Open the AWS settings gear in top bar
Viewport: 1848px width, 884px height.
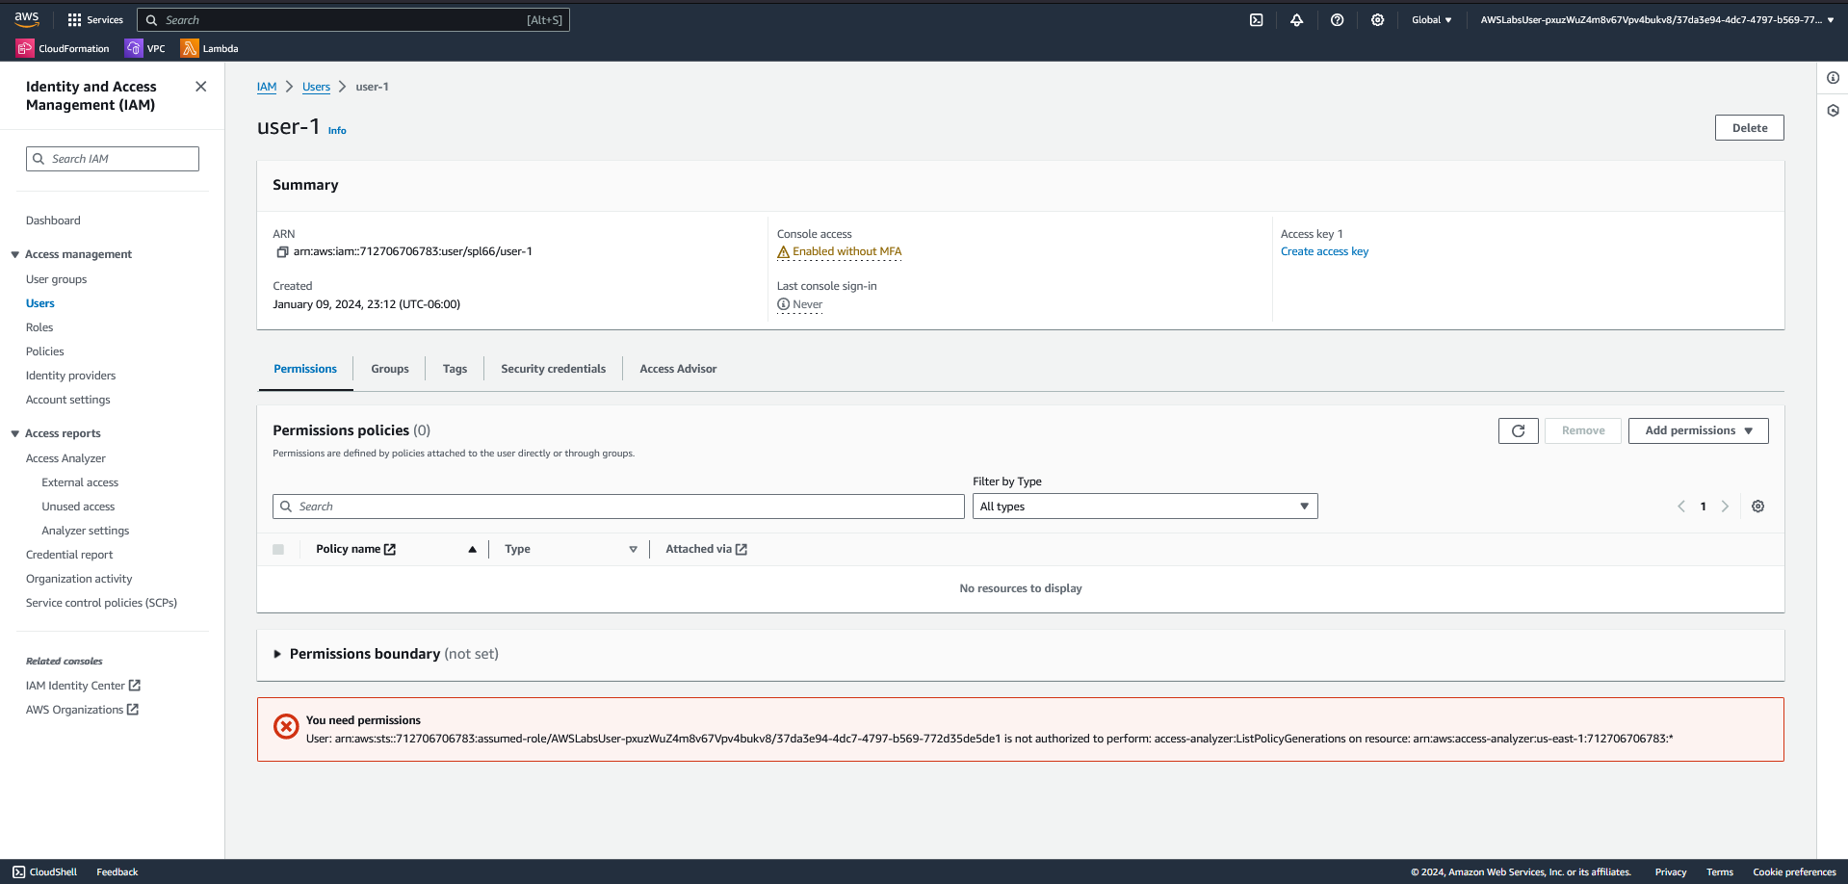coord(1377,19)
